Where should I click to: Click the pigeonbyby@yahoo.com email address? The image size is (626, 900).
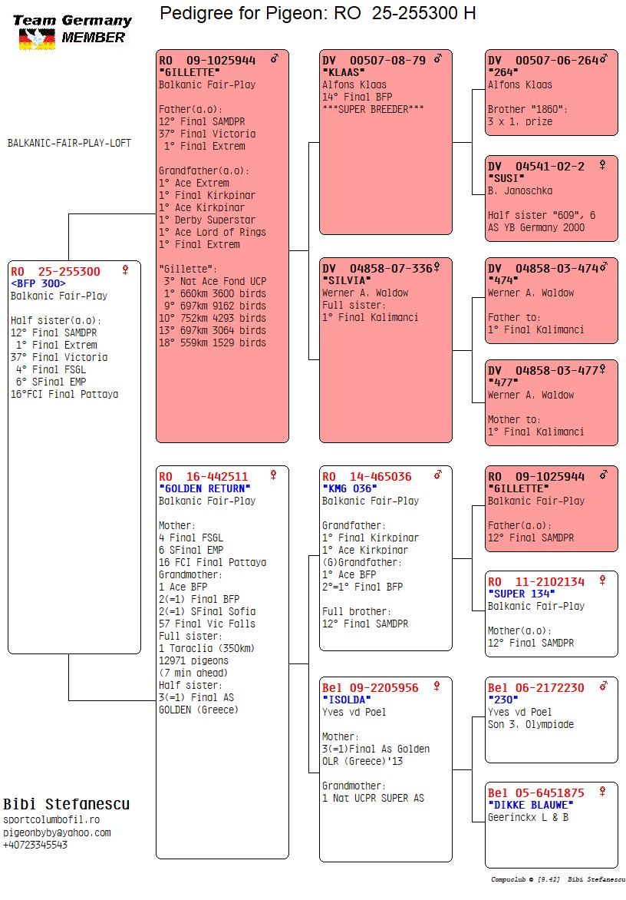click(57, 832)
